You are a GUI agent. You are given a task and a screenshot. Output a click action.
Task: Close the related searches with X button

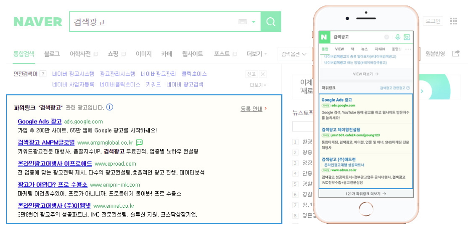(x=262, y=74)
